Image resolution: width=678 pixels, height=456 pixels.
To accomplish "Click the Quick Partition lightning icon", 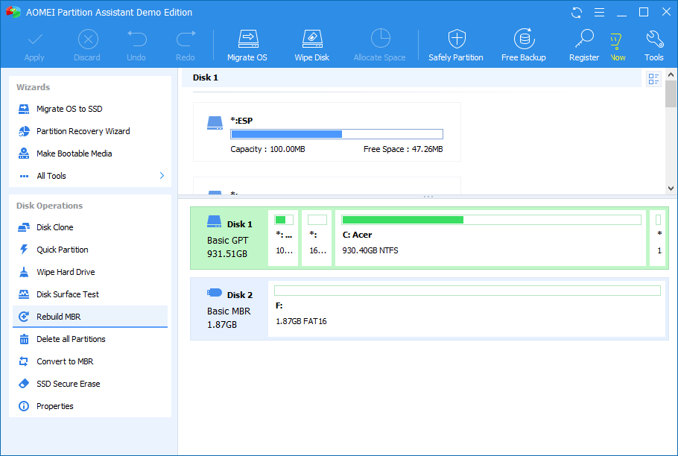I will [24, 250].
